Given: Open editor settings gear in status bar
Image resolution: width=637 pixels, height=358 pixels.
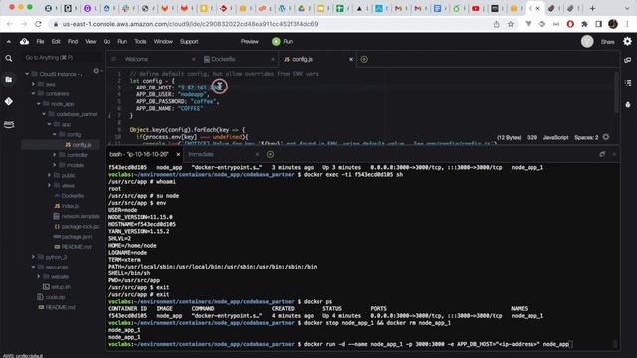Looking at the screenshot, I should click(606, 137).
